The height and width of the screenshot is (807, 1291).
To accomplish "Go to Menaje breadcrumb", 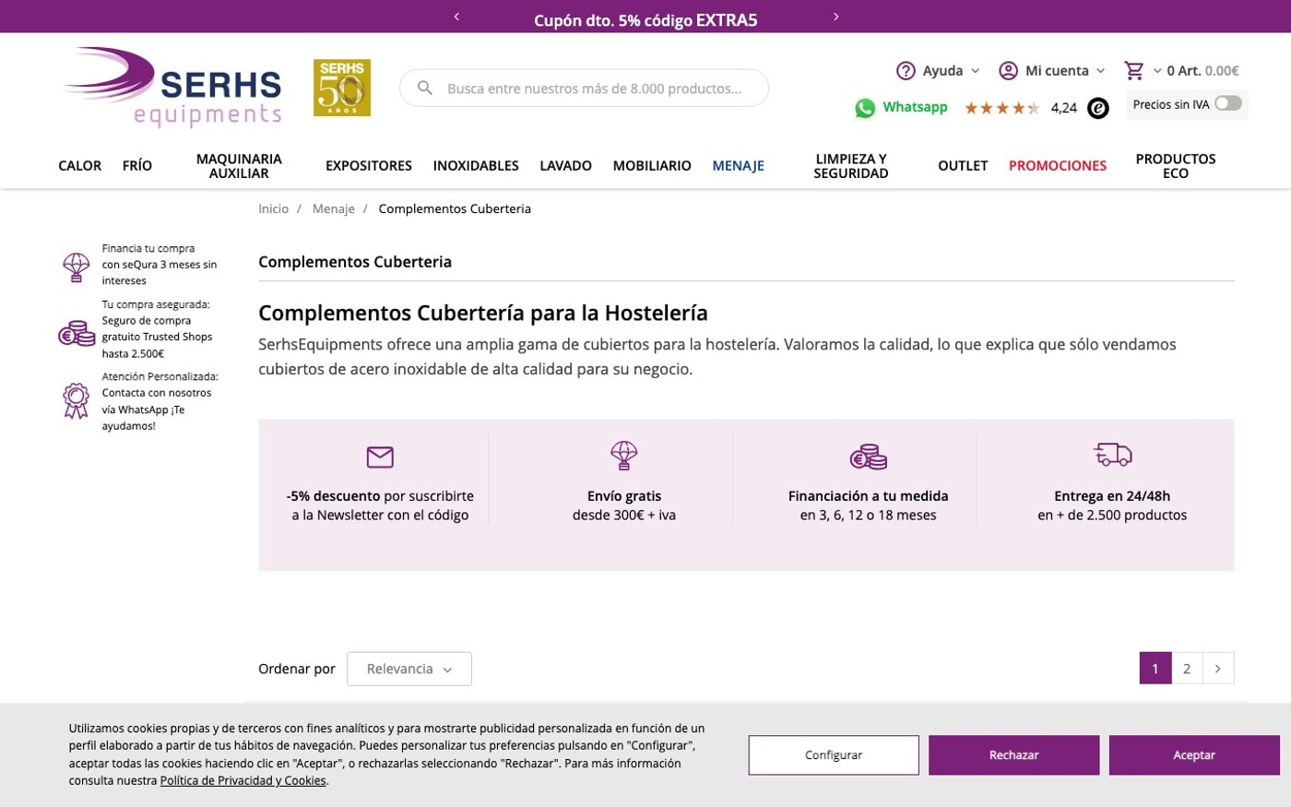I will (334, 209).
